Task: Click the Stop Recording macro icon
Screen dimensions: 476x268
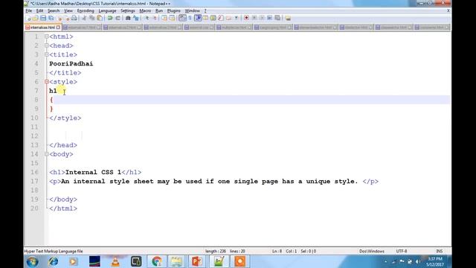Action: pos(254,18)
